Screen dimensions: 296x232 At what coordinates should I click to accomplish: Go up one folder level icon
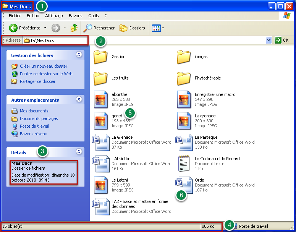(74, 28)
